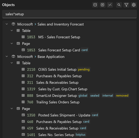Click page icon of Purchases & Payables Setup 460
The width and height of the screenshot is (139, 138).
23,122
